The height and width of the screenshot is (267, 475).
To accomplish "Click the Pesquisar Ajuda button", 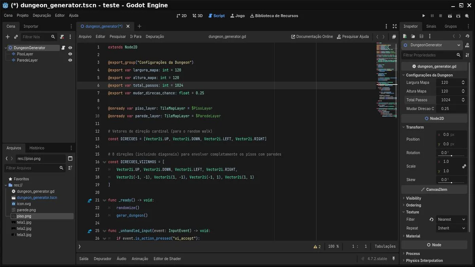I will coord(353,37).
